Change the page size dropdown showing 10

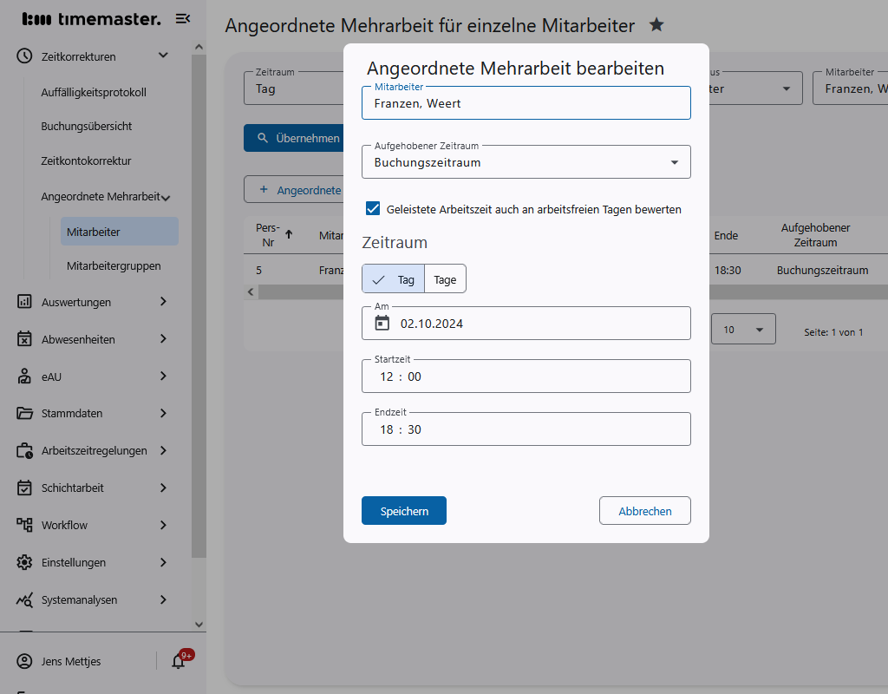(743, 329)
